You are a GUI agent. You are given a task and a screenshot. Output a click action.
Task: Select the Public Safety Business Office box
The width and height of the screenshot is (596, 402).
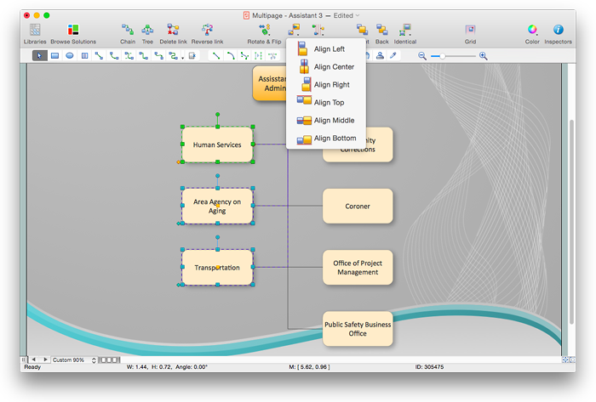tap(358, 329)
